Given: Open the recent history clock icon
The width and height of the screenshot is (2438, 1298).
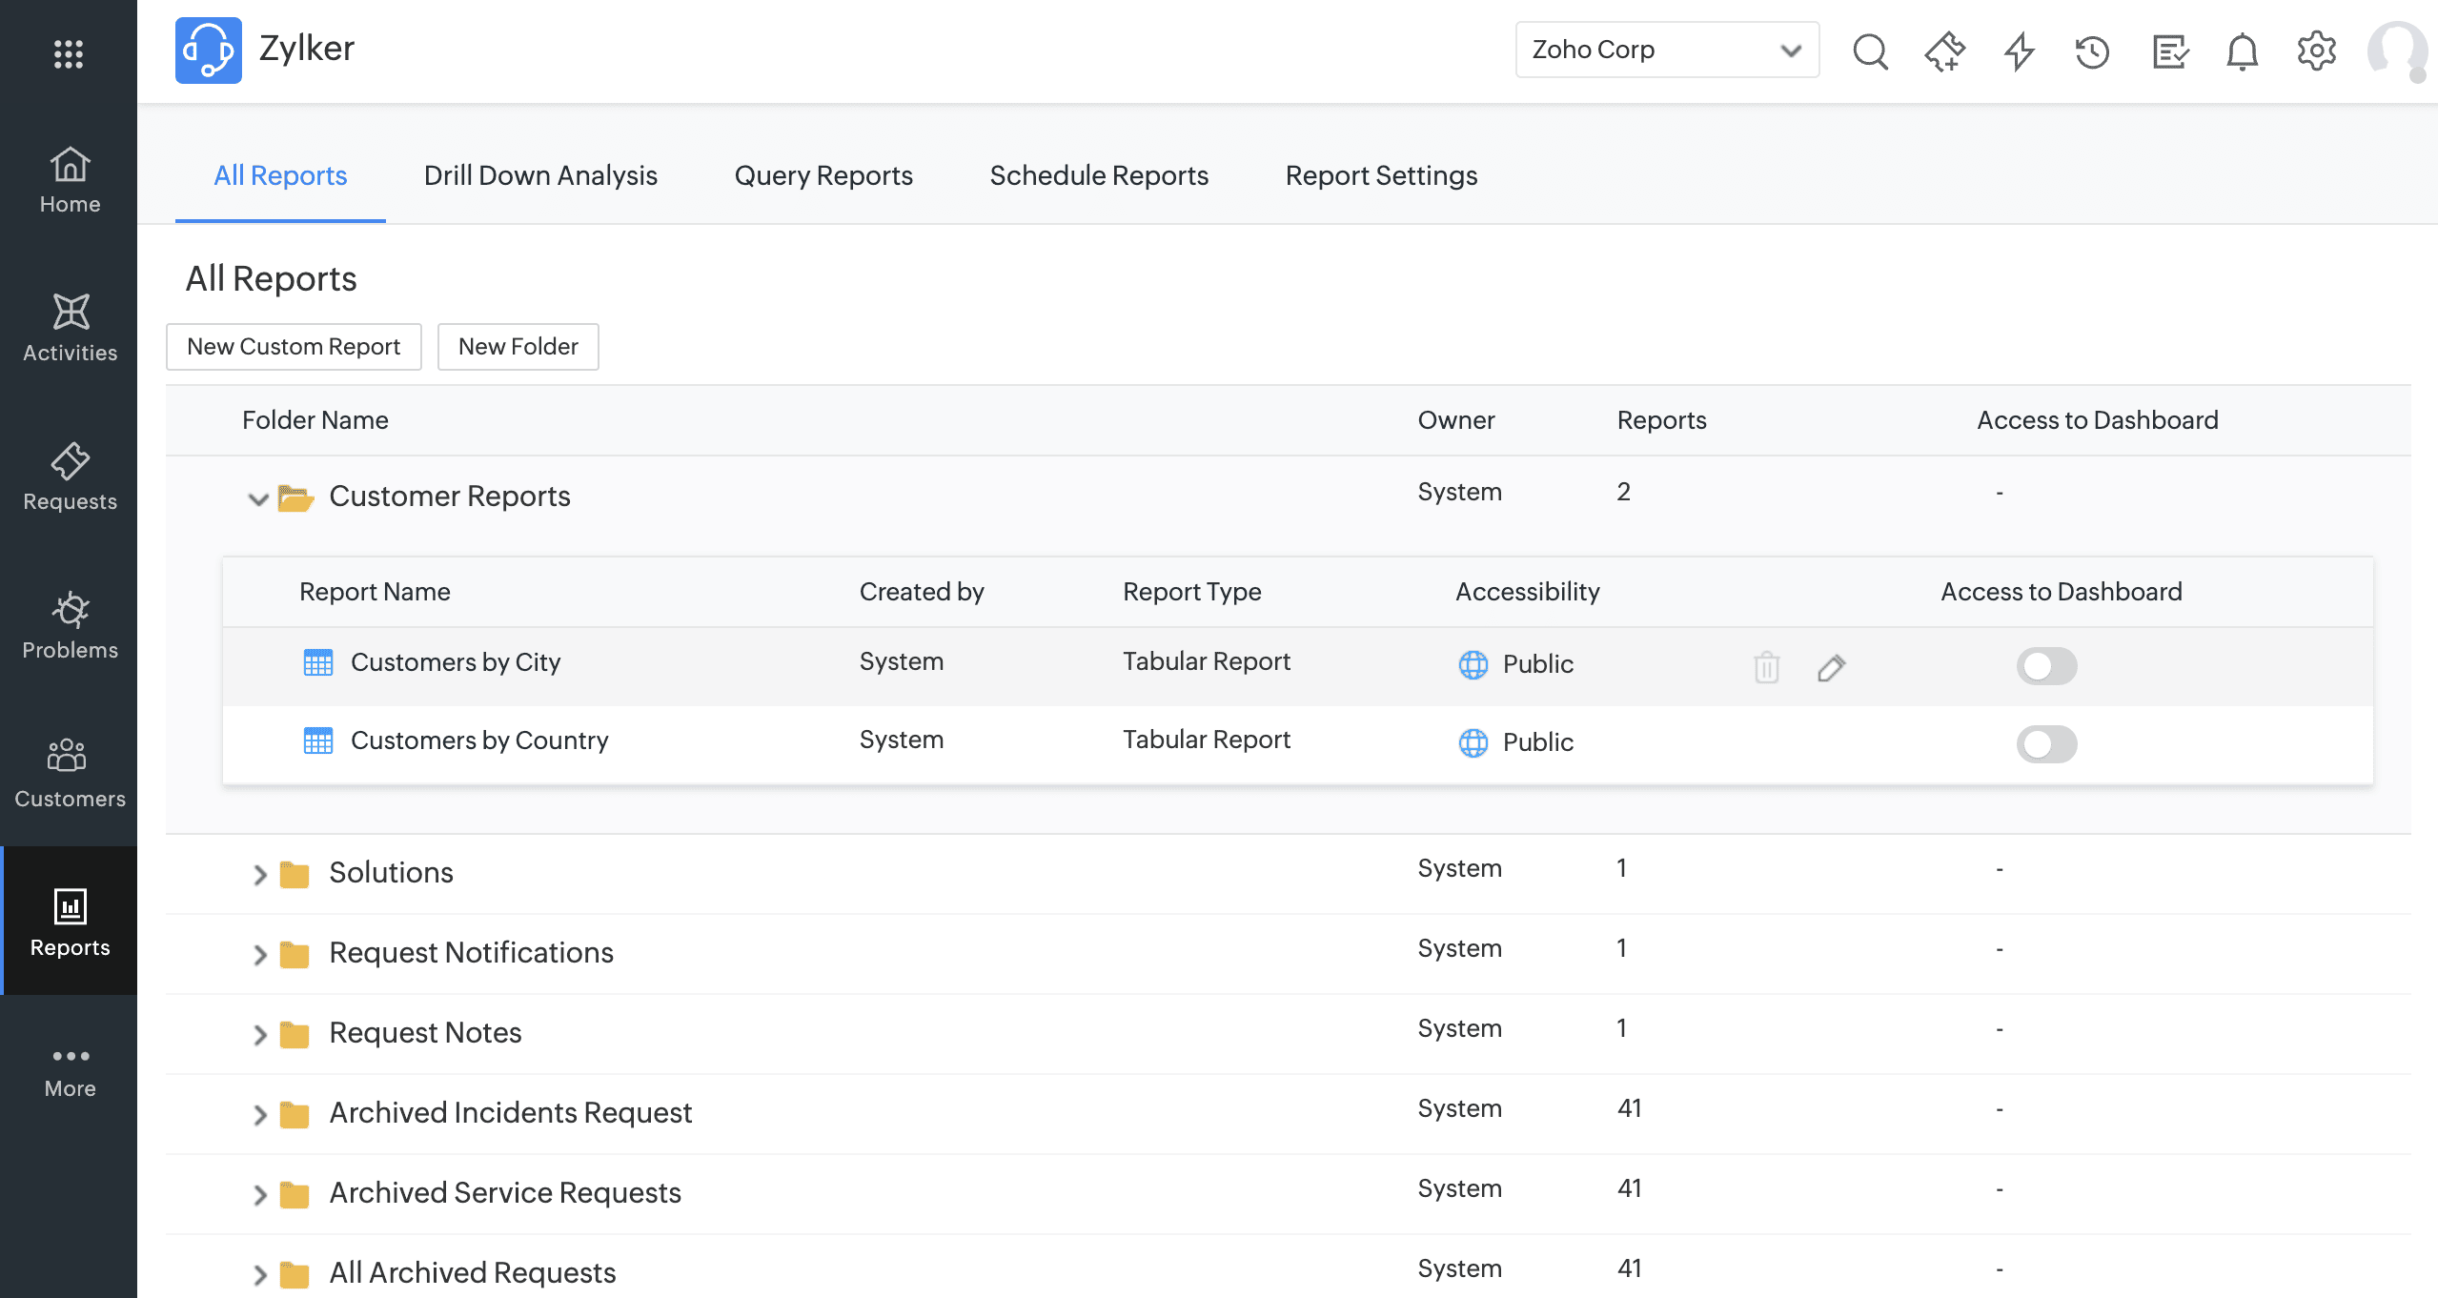Looking at the screenshot, I should [x=2092, y=51].
